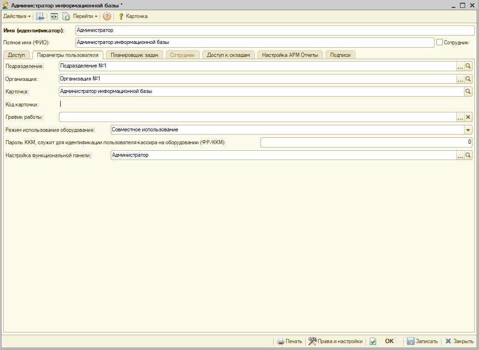Click the first toolbar icon with blue arrow

[40, 16]
